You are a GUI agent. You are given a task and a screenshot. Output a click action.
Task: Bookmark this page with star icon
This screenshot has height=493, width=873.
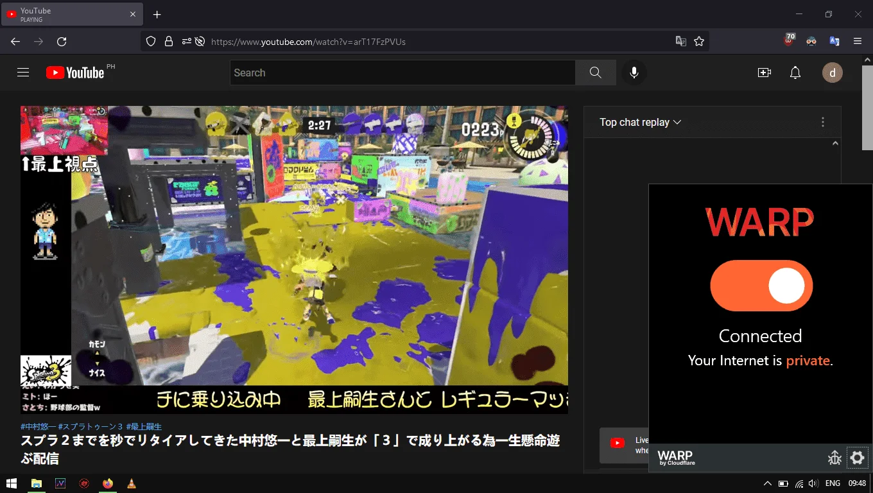(699, 42)
